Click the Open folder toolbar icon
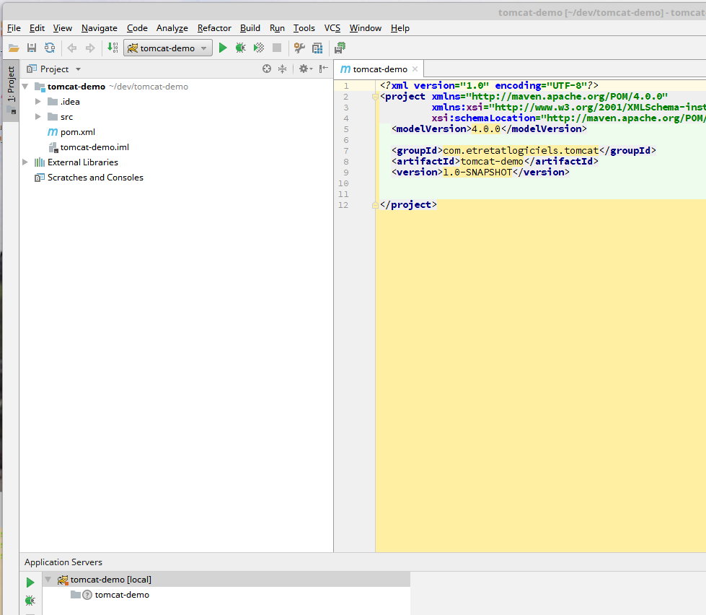Screen dimensions: 706x615 pos(14,48)
